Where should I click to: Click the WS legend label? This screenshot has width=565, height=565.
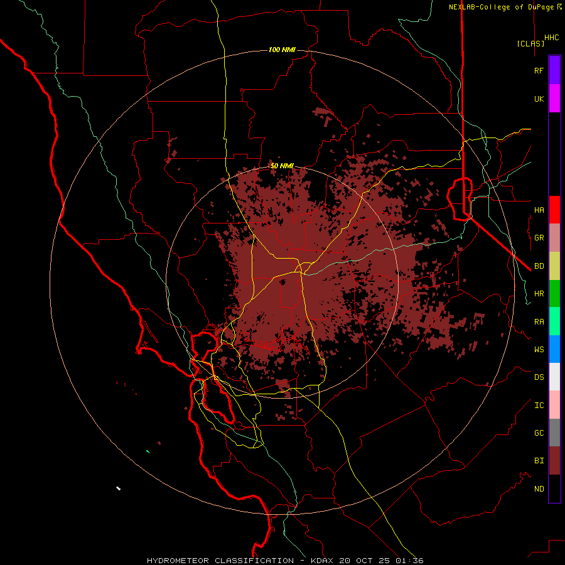(539, 350)
